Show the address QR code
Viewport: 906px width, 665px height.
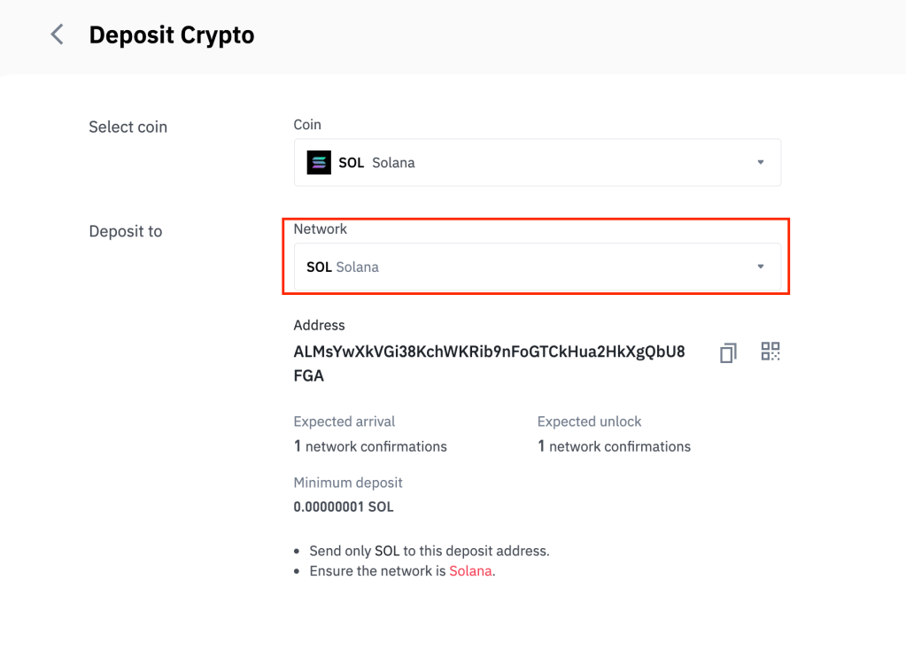770,352
